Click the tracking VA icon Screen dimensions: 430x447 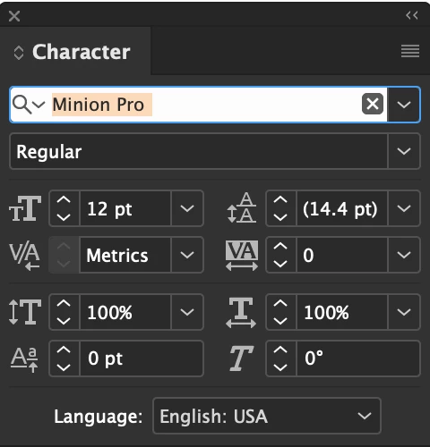(242, 256)
